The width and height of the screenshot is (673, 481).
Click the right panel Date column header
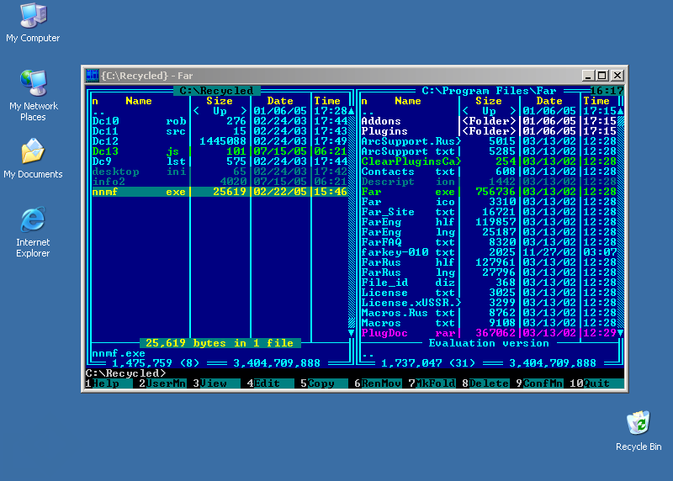point(549,101)
